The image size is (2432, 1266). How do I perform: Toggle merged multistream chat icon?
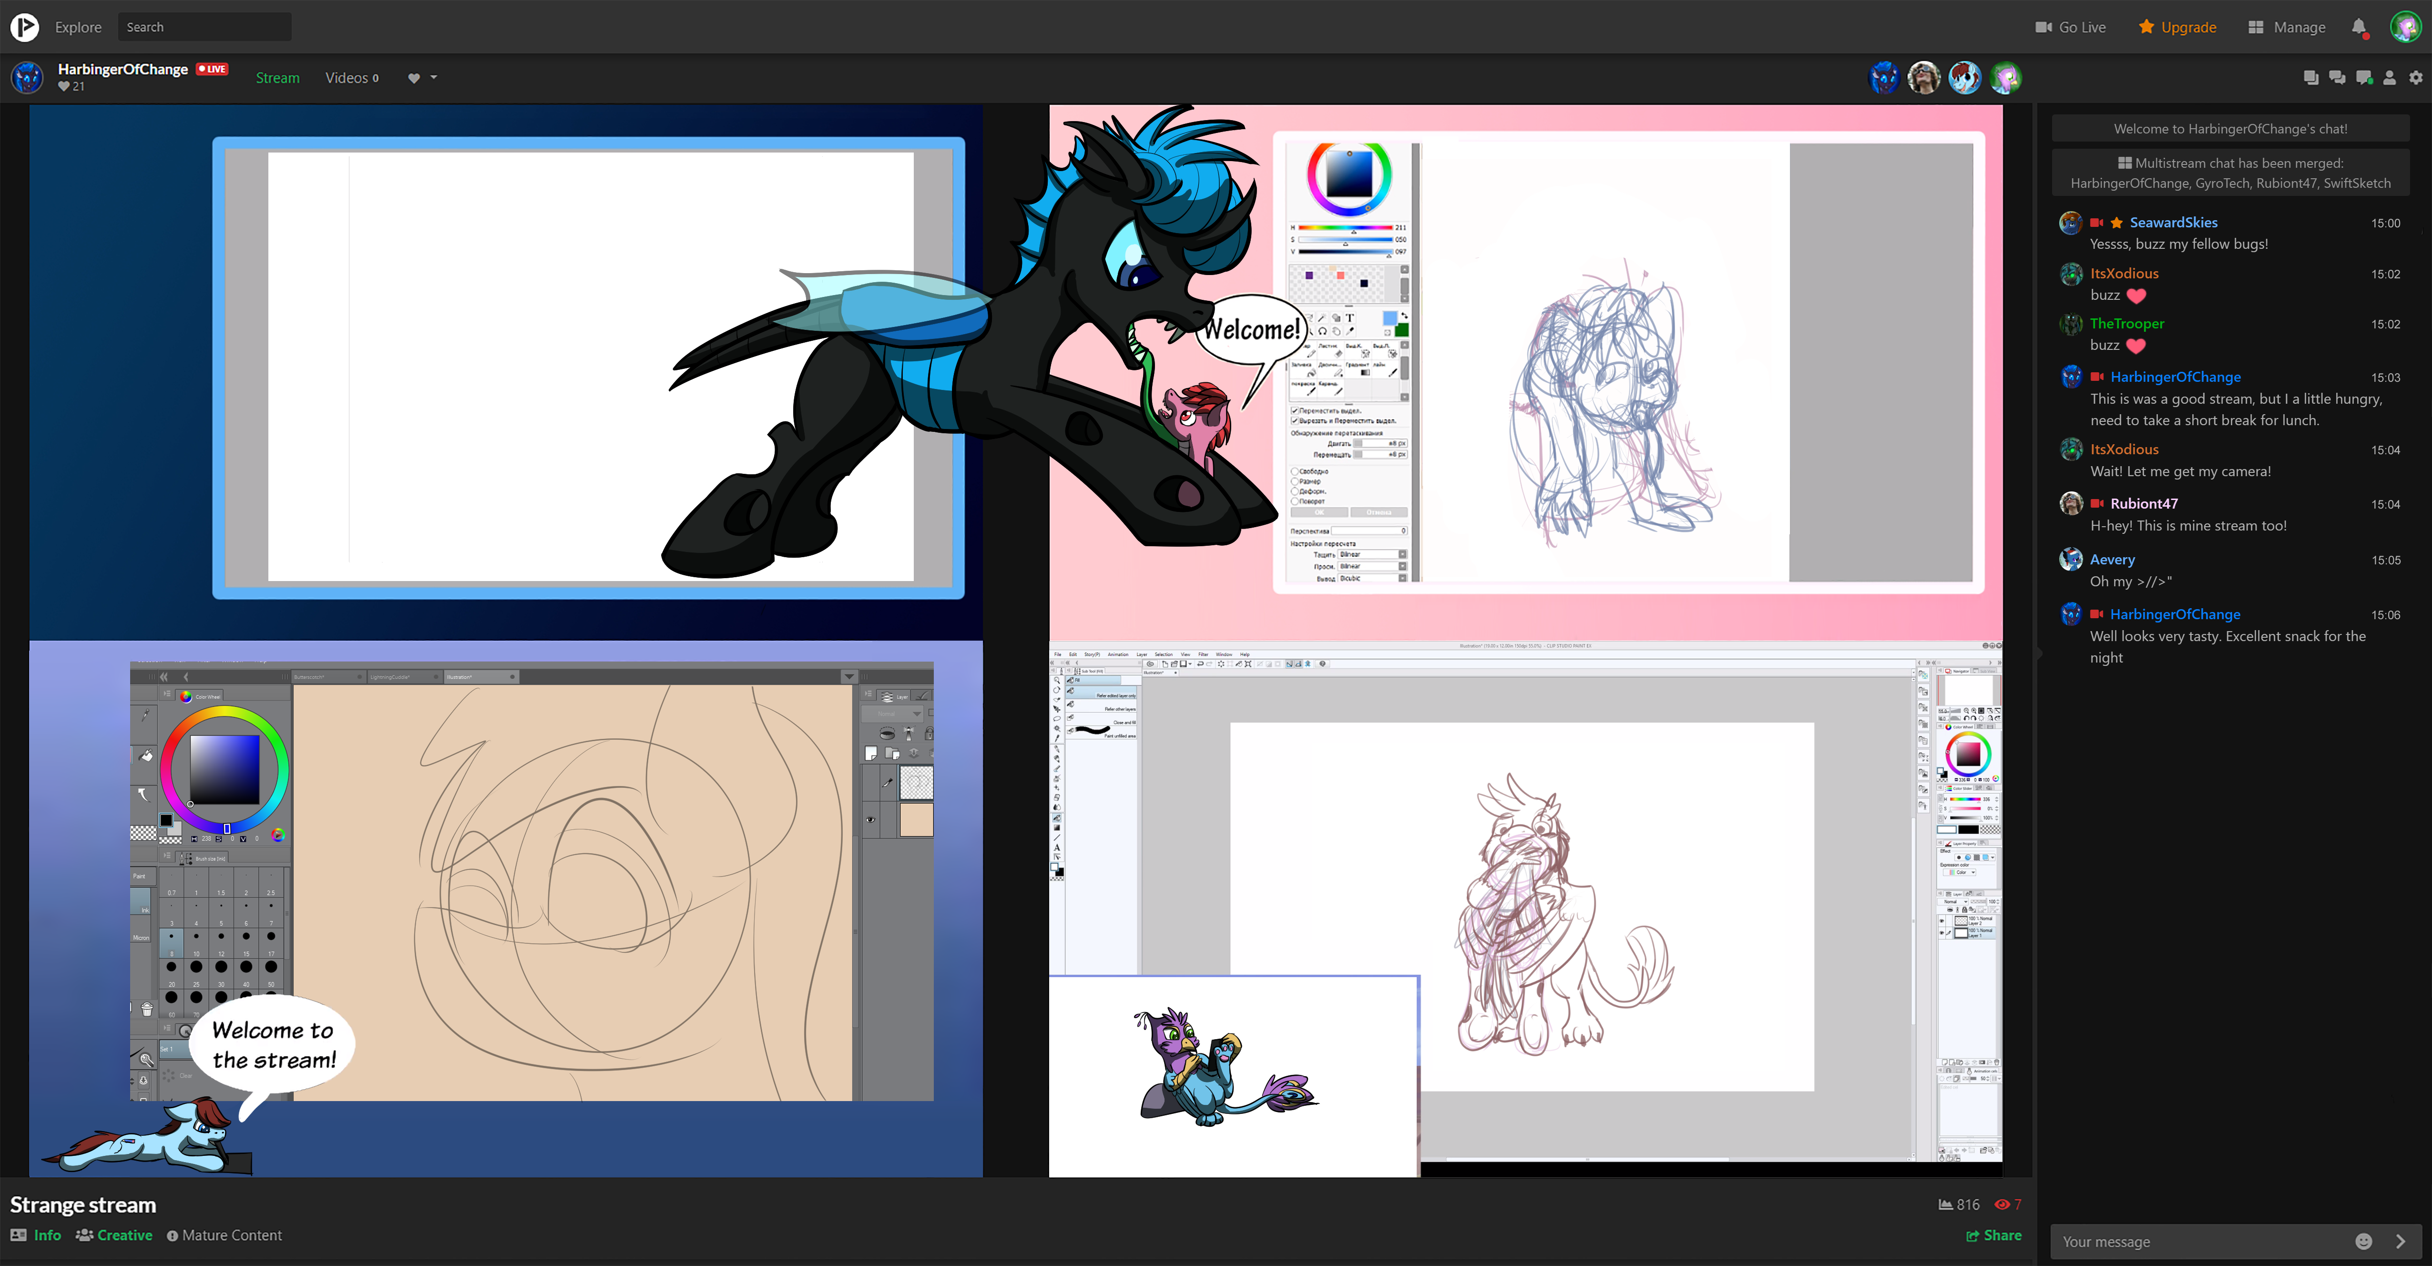pos(2337,78)
